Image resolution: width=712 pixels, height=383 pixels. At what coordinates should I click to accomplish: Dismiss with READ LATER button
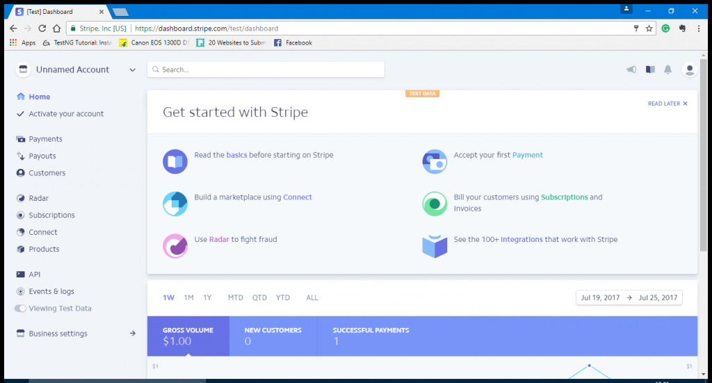[667, 104]
